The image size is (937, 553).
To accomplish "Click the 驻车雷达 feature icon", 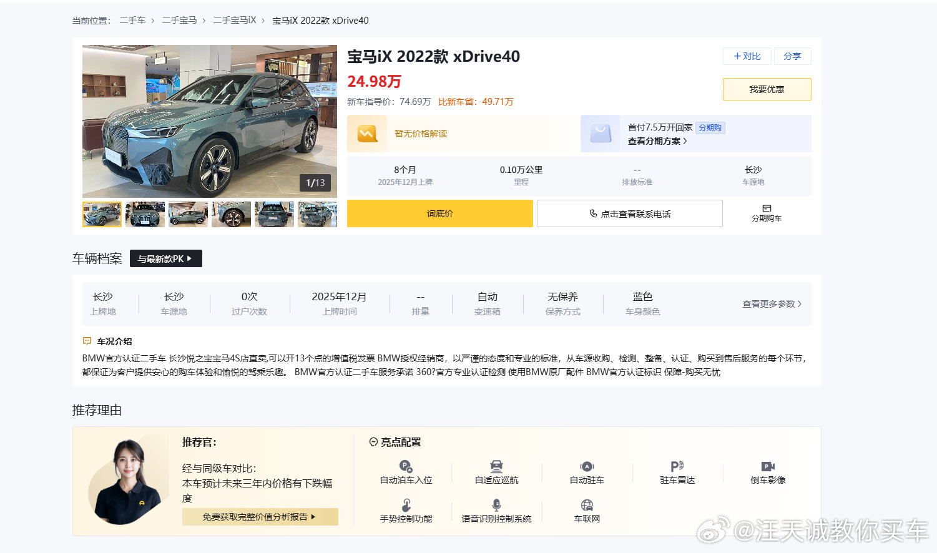I will (x=677, y=466).
